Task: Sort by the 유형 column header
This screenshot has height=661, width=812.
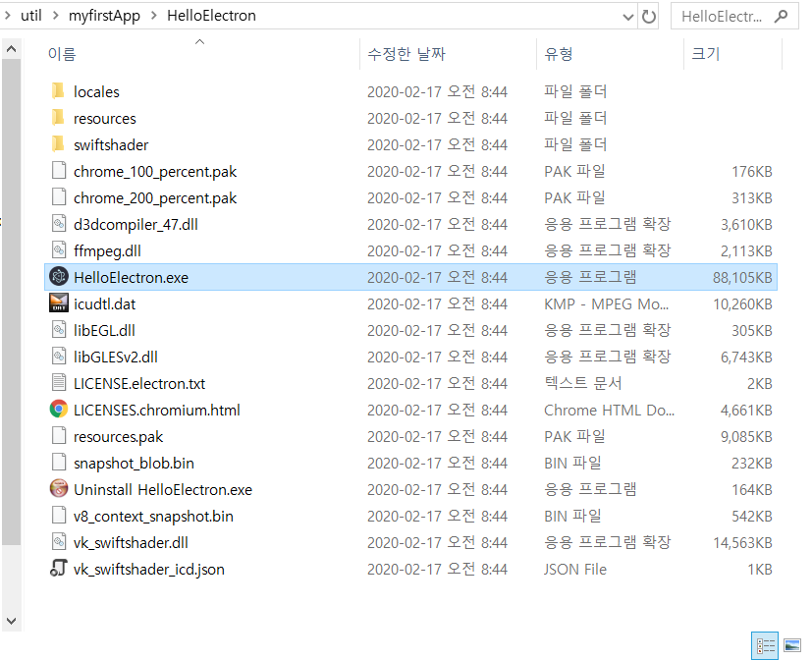Action: coord(610,53)
